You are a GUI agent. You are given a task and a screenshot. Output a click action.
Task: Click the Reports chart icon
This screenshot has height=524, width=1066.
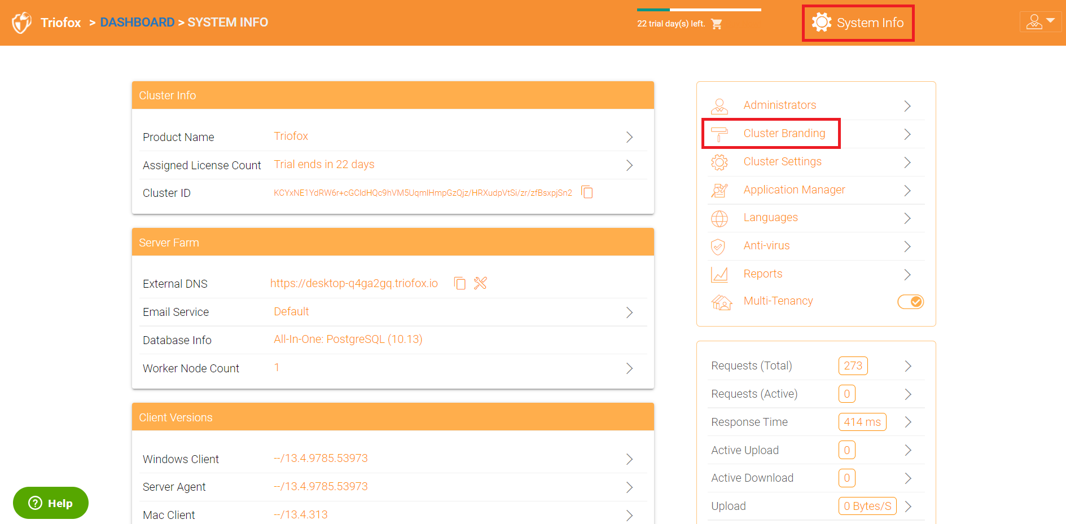tap(720, 275)
